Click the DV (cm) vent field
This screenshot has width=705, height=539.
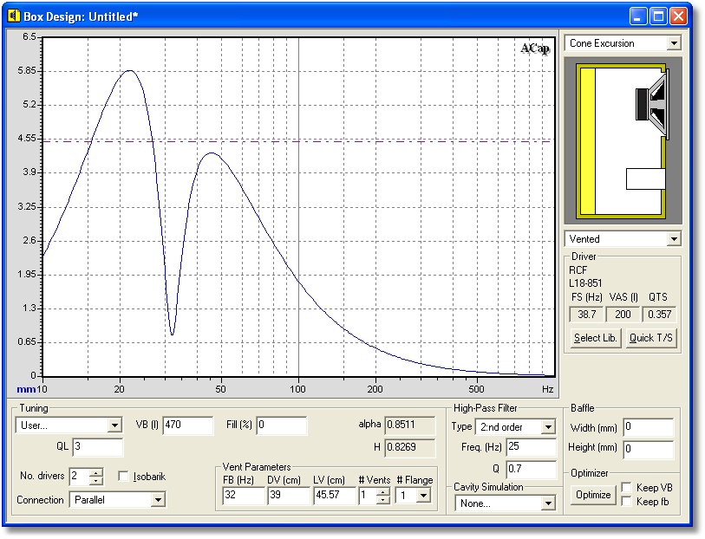tap(289, 495)
